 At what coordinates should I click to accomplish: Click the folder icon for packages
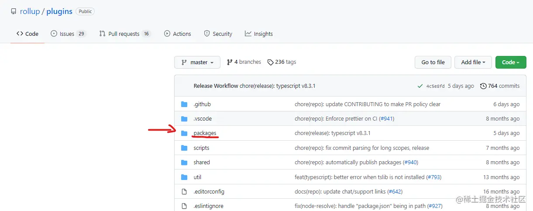184,133
